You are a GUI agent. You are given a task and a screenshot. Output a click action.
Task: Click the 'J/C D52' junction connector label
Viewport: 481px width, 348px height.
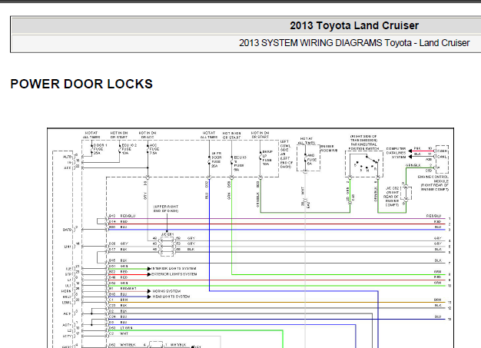393,188
